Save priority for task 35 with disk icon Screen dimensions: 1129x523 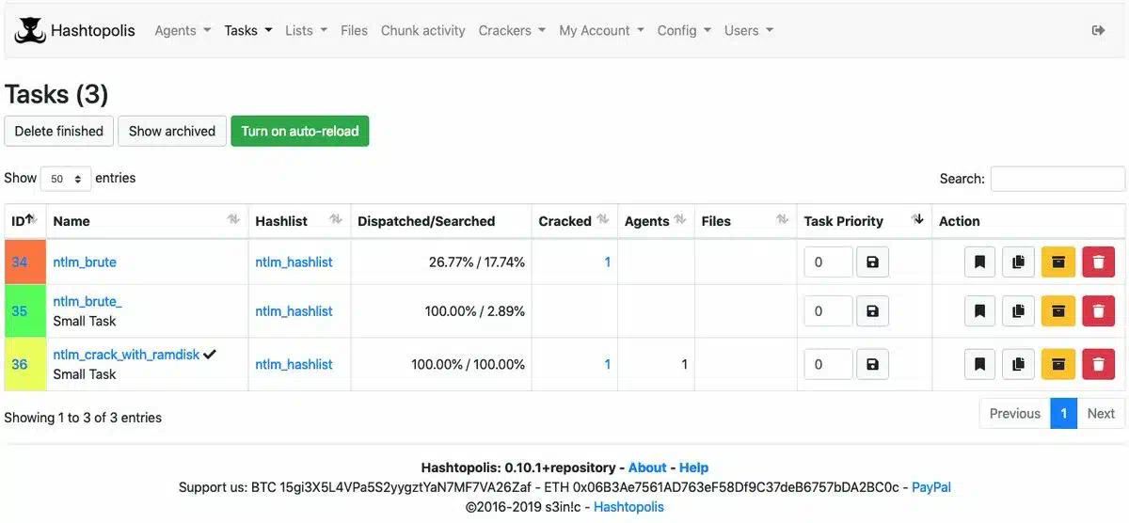pos(872,311)
